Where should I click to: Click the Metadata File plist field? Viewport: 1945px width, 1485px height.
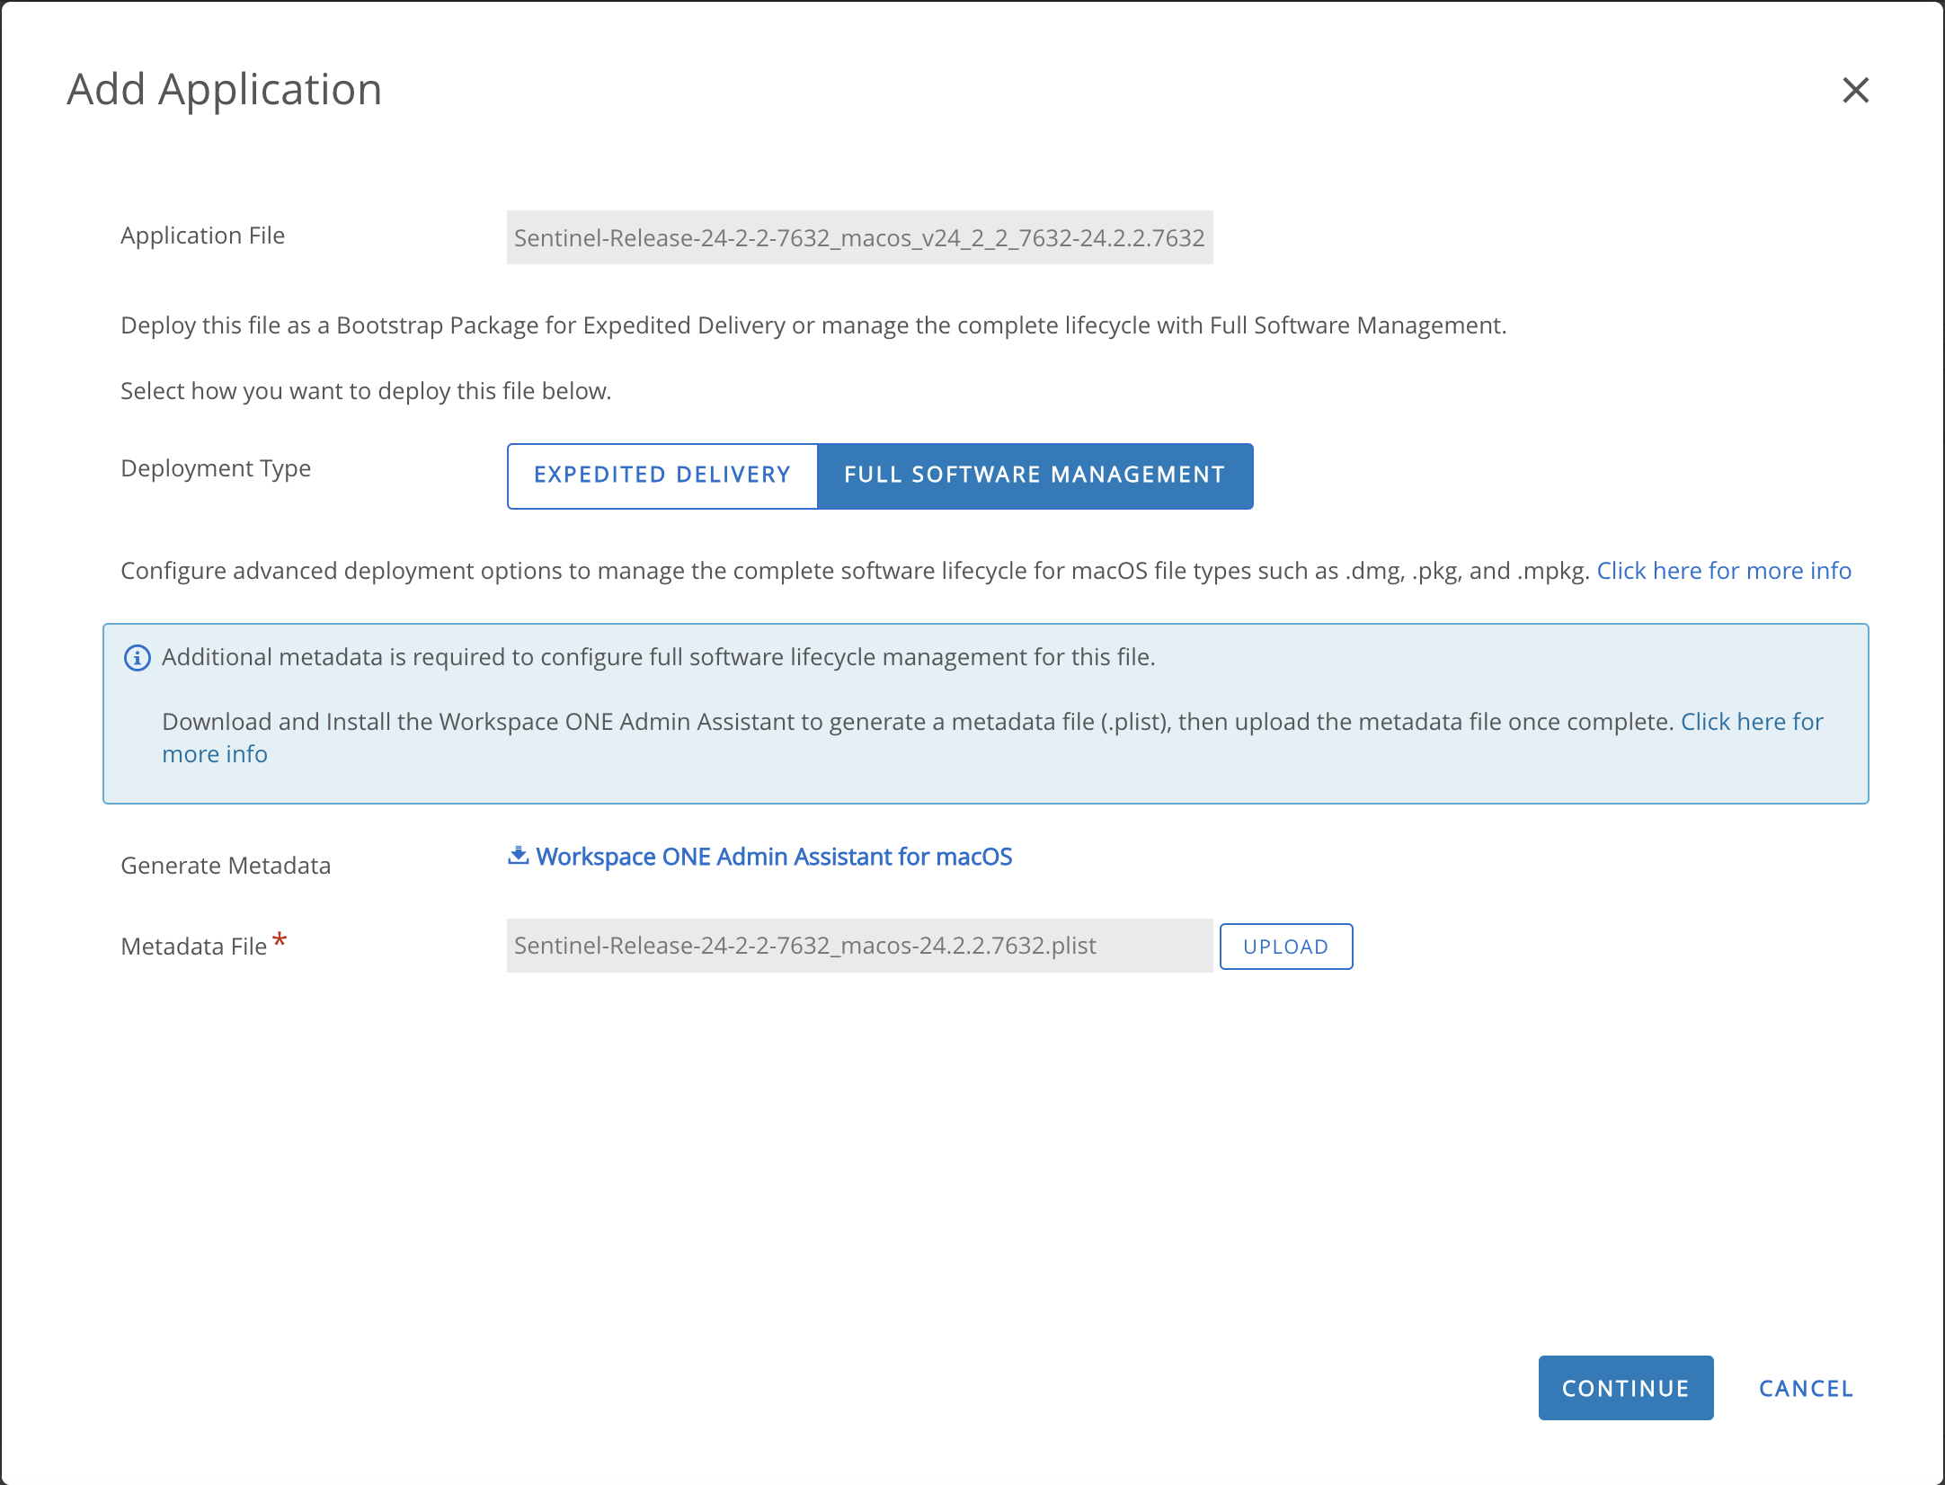(x=859, y=946)
